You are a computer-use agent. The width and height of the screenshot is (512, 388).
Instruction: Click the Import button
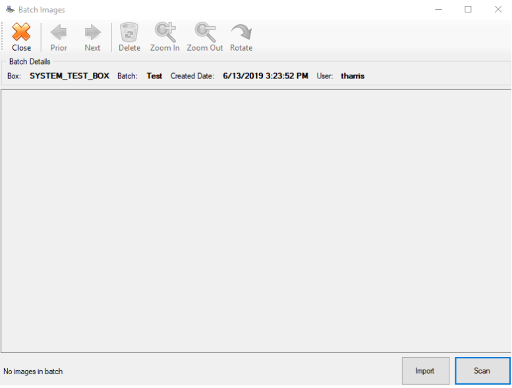[x=426, y=371]
